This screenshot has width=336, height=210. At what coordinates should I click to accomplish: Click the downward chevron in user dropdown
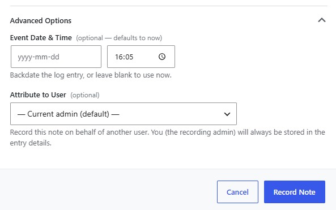[x=227, y=114]
